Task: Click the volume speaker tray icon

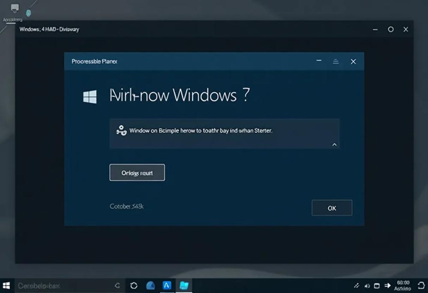Action: [367, 286]
